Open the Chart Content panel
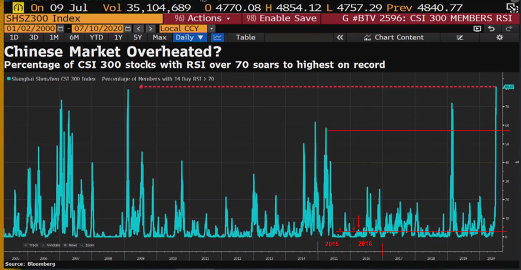The height and width of the screenshot is (270, 521). (x=394, y=37)
